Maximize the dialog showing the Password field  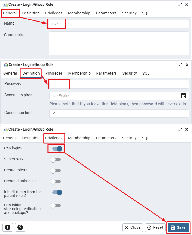(x=181, y=65)
